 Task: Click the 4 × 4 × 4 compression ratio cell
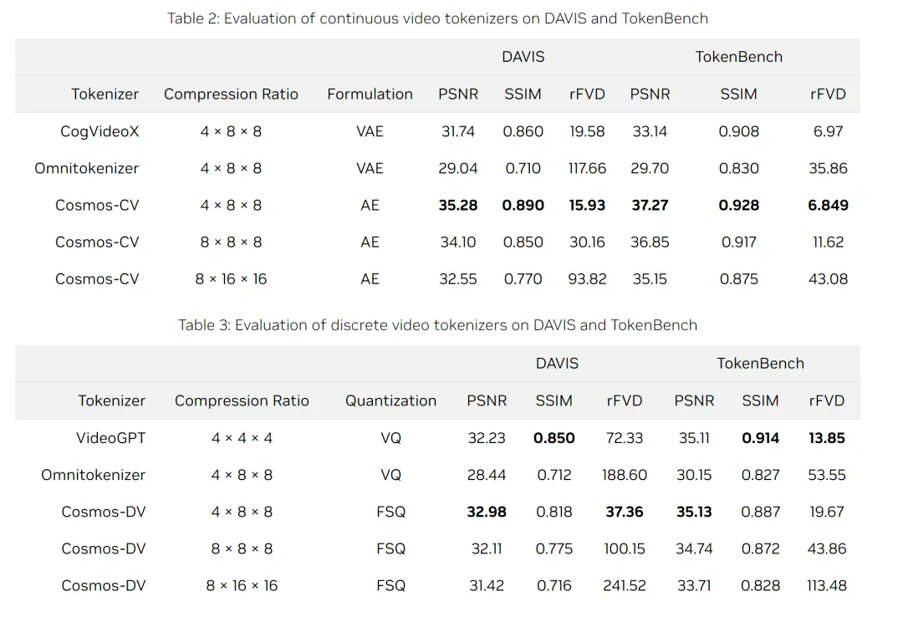tap(242, 438)
